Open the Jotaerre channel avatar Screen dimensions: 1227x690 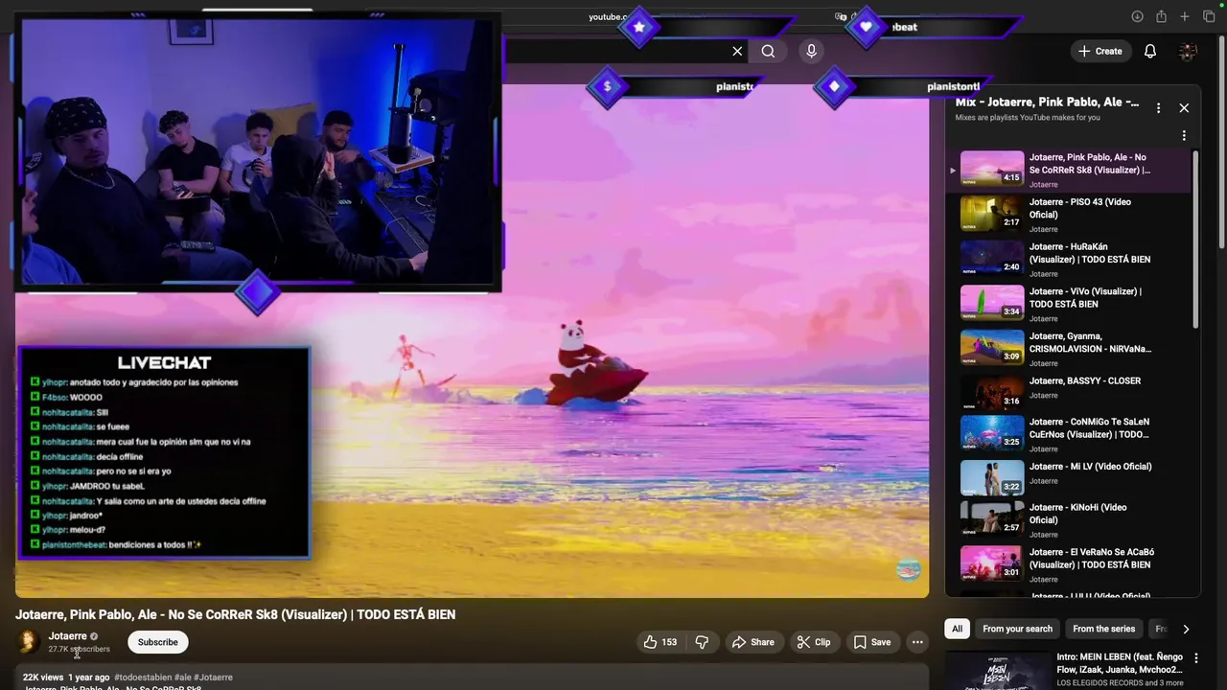(28, 642)
